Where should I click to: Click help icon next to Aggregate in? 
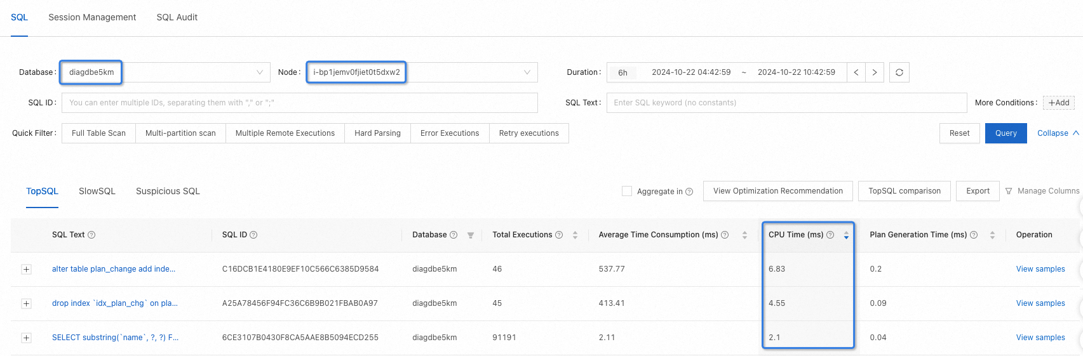pos(689,192)
